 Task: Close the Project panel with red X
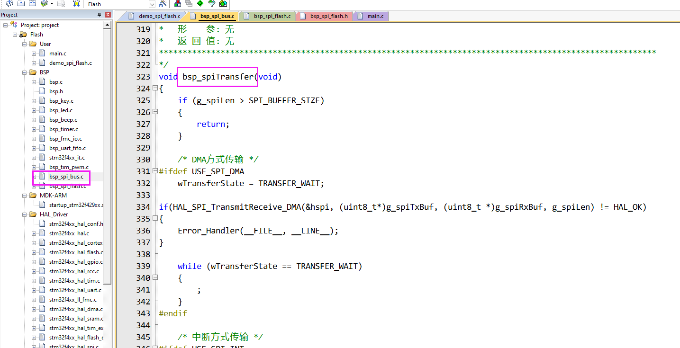(108, 15)
